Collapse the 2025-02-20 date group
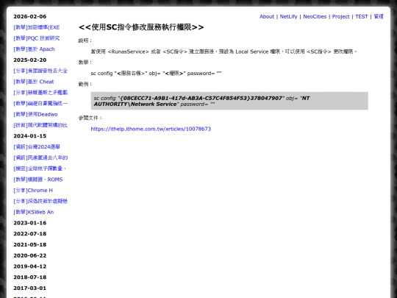 point(30,60)
